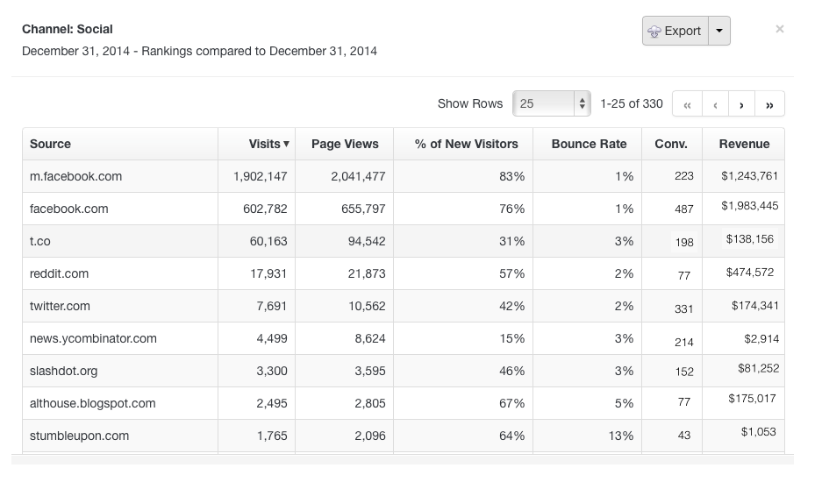This screenshot has width=822, height=482.
Task: Click the news.ycombinator.com source
Action: tap(93, 338)
